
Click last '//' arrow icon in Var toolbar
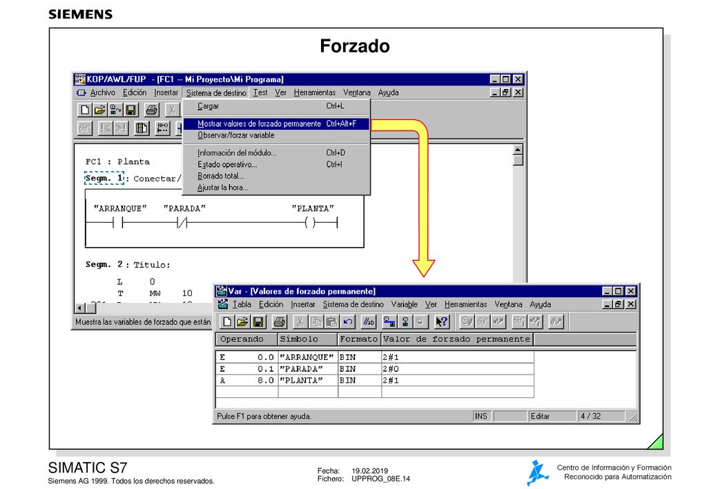pyautogui.click(x=556, y=321)
